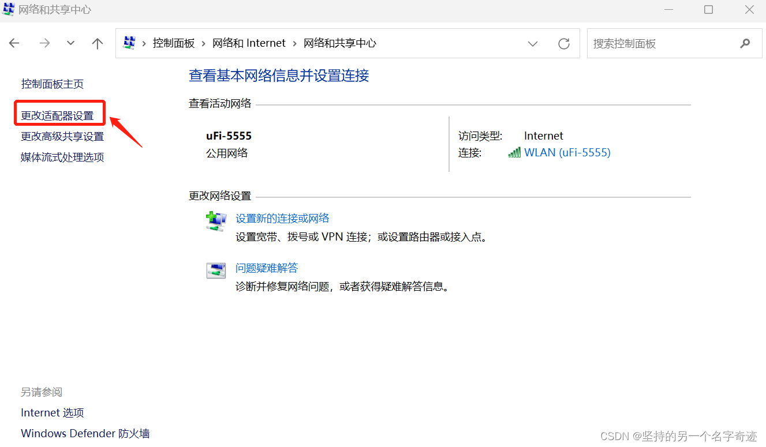This screenshot has width=766, height=447.
Task: Select 网络和共享中心 breadcrumb segment
Action: click(x=340, y=43)
